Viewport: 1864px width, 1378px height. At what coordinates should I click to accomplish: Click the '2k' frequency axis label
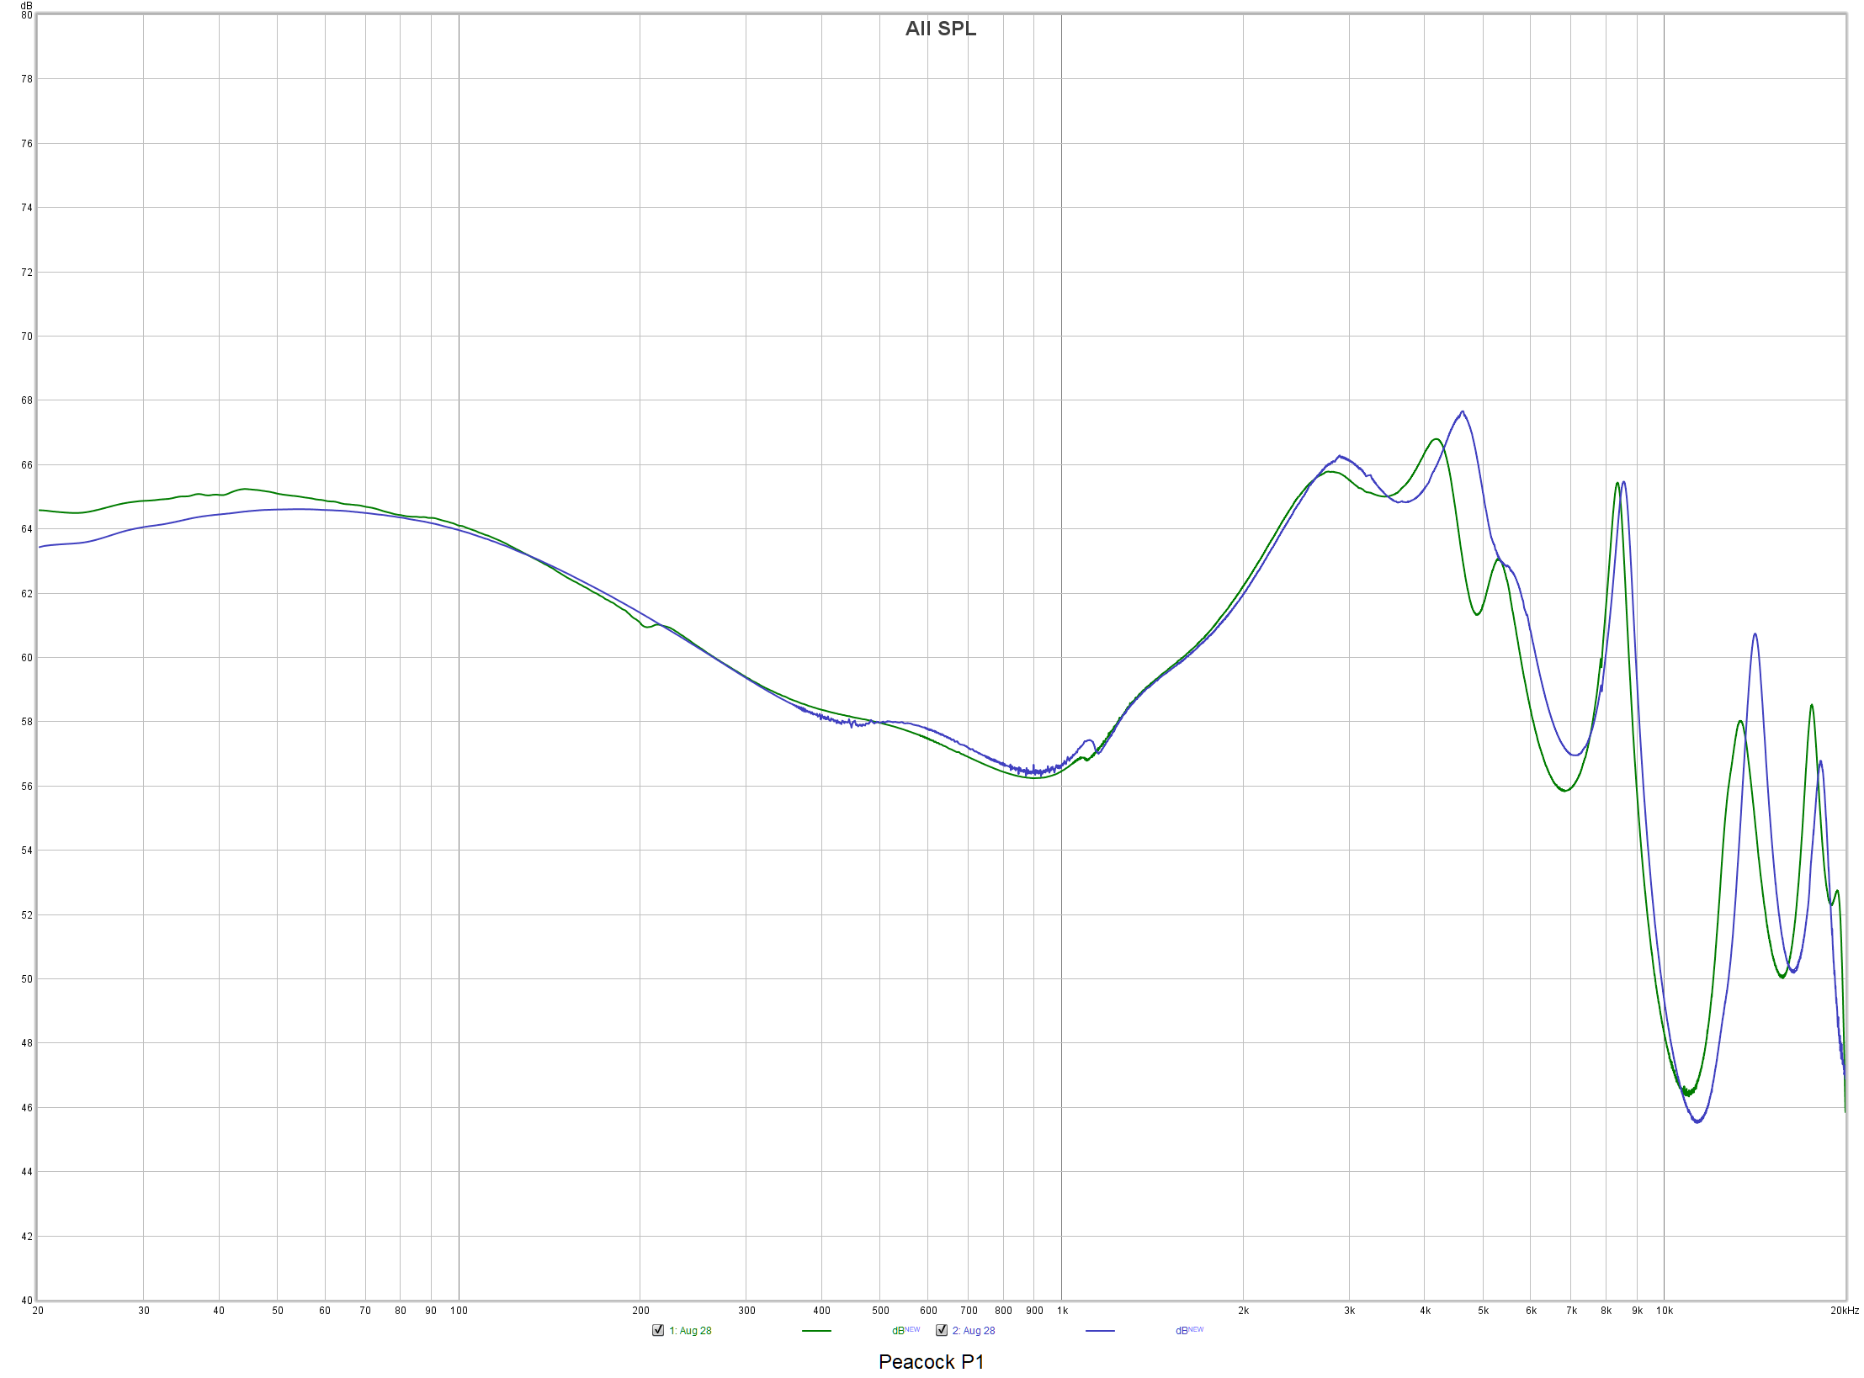coord(1243,1311)
